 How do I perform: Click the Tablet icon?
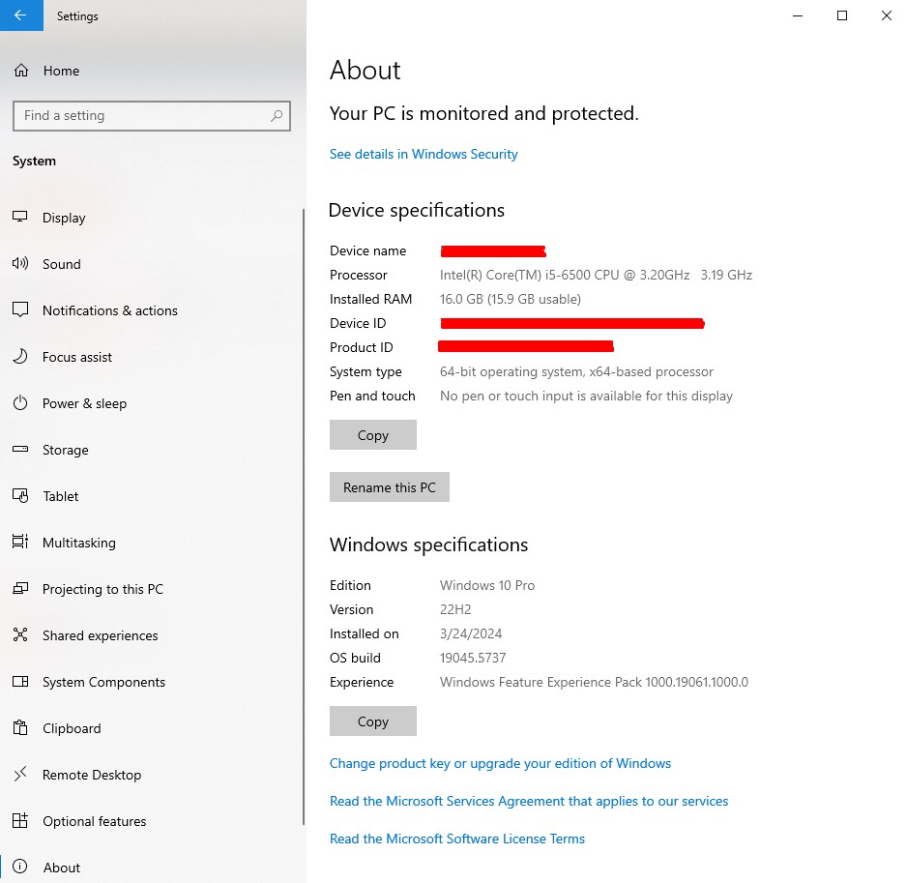(x=20, y=496)
